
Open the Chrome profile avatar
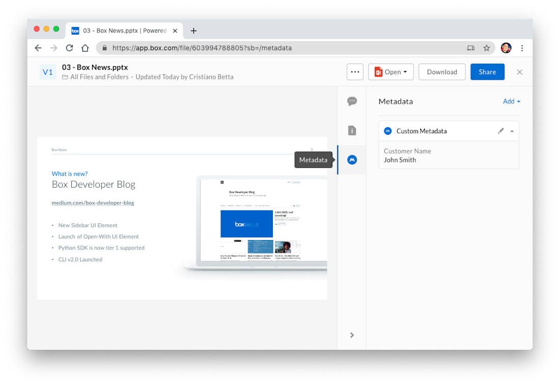[x=506, y=47]
